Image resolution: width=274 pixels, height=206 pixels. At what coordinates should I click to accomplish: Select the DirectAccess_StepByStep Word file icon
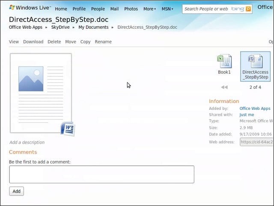pos(255,67)
